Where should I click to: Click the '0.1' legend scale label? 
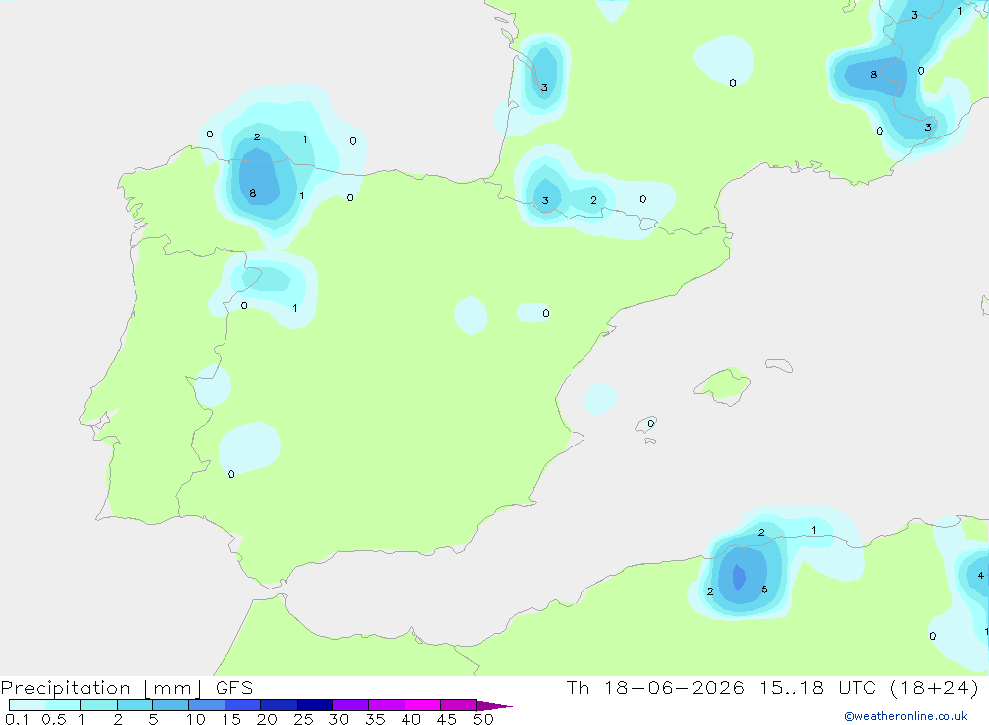pyautogui.click(x=17, y=719)
